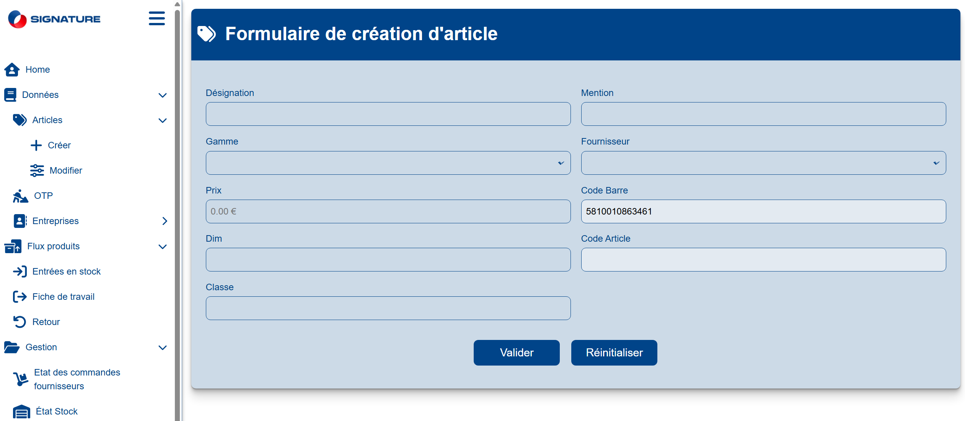The image size is (965, 421).
Task: Open Entrées en stock
Action: coord(67,271)
